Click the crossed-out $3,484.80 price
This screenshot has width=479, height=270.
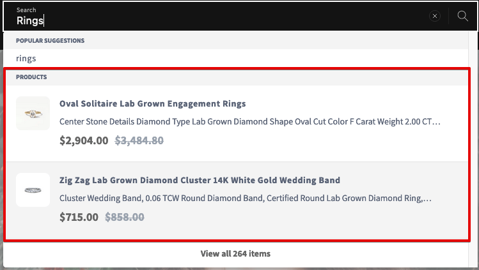pos(139,140)
